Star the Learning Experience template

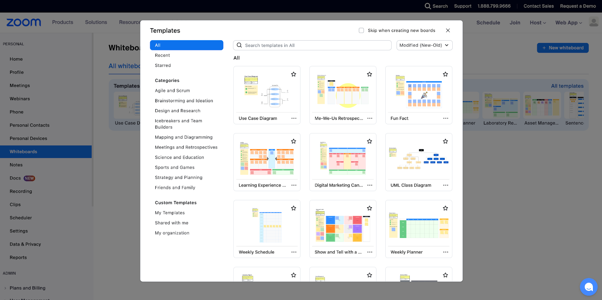(x=293, y=141)
